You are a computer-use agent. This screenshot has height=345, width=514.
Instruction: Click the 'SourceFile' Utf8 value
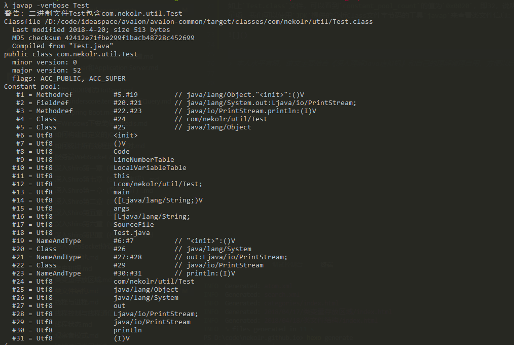point(133,225)
